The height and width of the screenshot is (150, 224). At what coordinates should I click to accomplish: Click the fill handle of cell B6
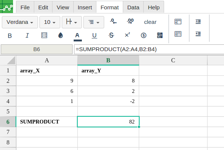coord(139,127)
